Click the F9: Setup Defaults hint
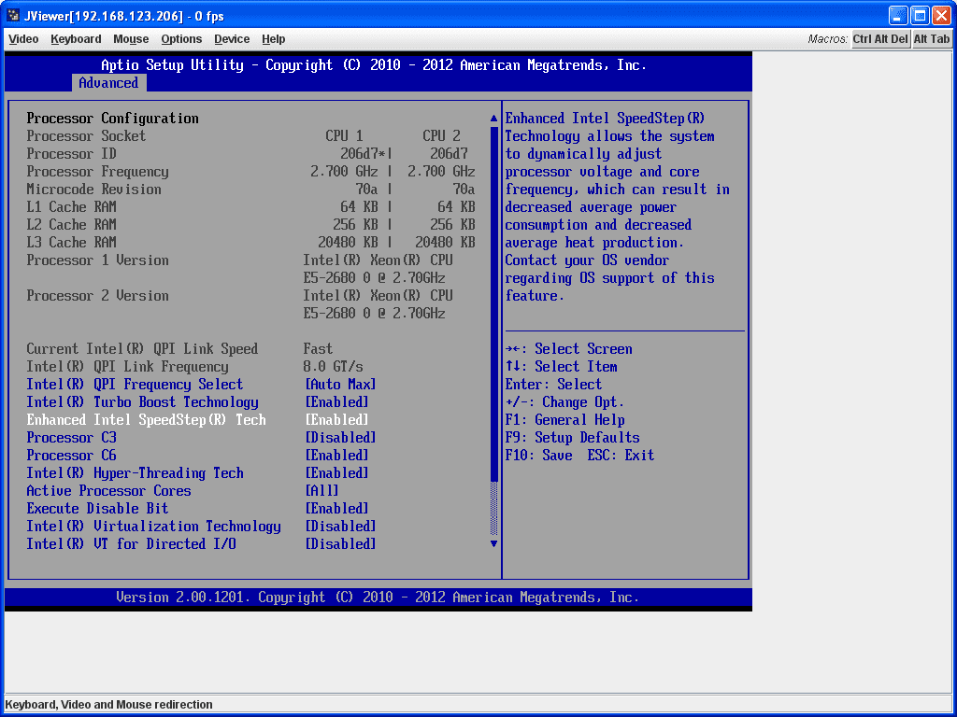This screenshot has height=717, width=957. tap(573, 438)
